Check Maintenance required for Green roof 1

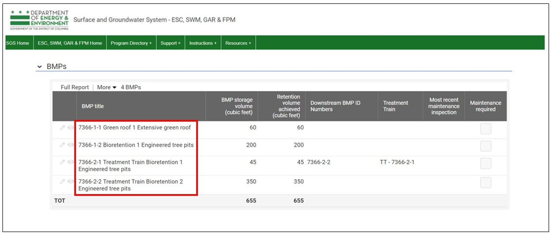point(486,129)
